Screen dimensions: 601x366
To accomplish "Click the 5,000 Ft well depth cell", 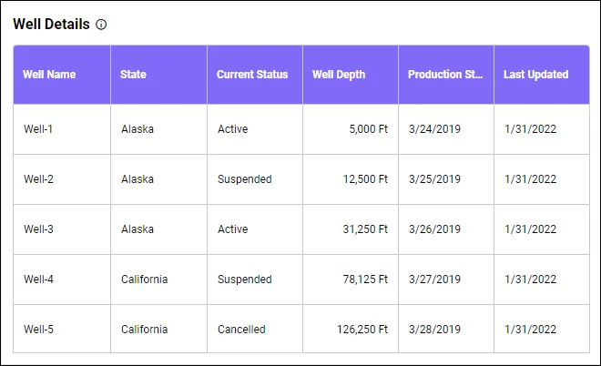I will (x=368, y=129).
